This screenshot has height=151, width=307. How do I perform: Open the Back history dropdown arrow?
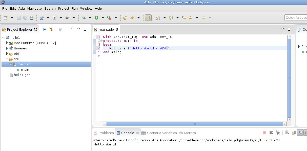[x=197, y=18]
